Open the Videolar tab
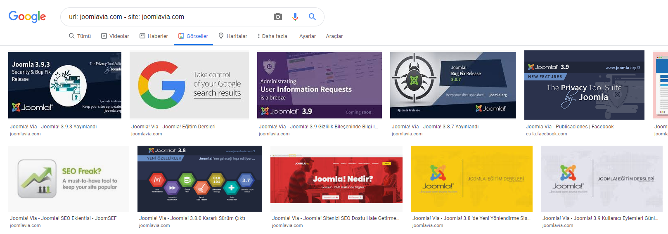668x234 pixels. (115, 36)
